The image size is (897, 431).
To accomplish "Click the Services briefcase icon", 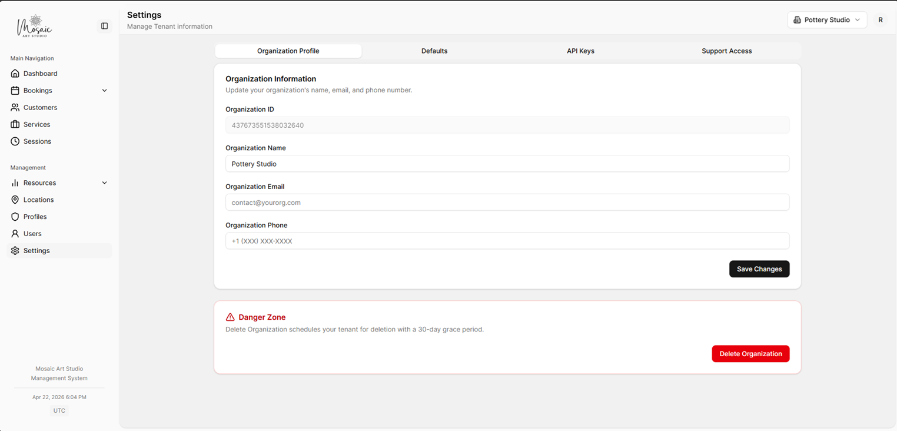I will pos(15,124).
